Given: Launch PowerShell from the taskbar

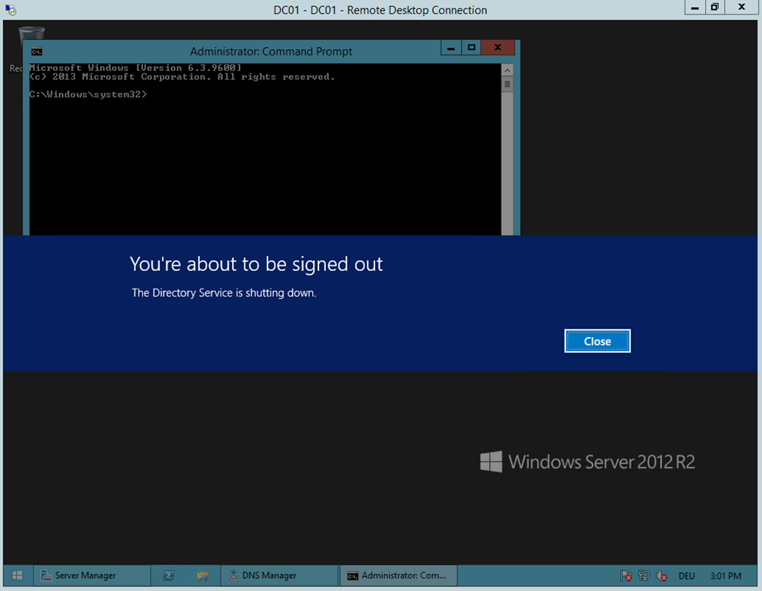Looking at the screenshot, I should (168, 576).
